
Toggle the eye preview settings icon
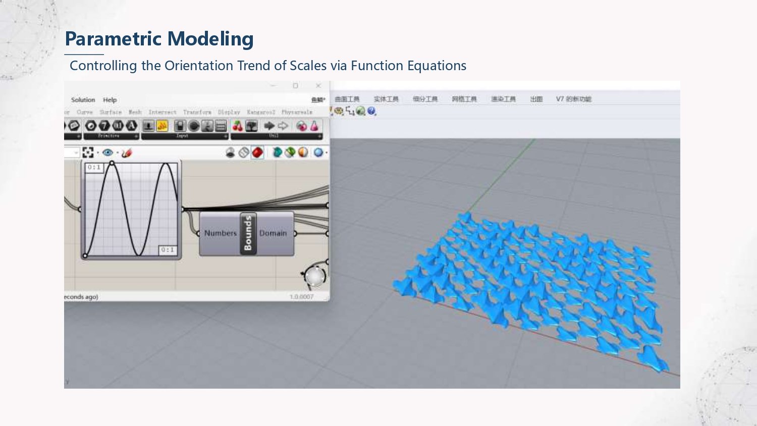click(107, 152)
